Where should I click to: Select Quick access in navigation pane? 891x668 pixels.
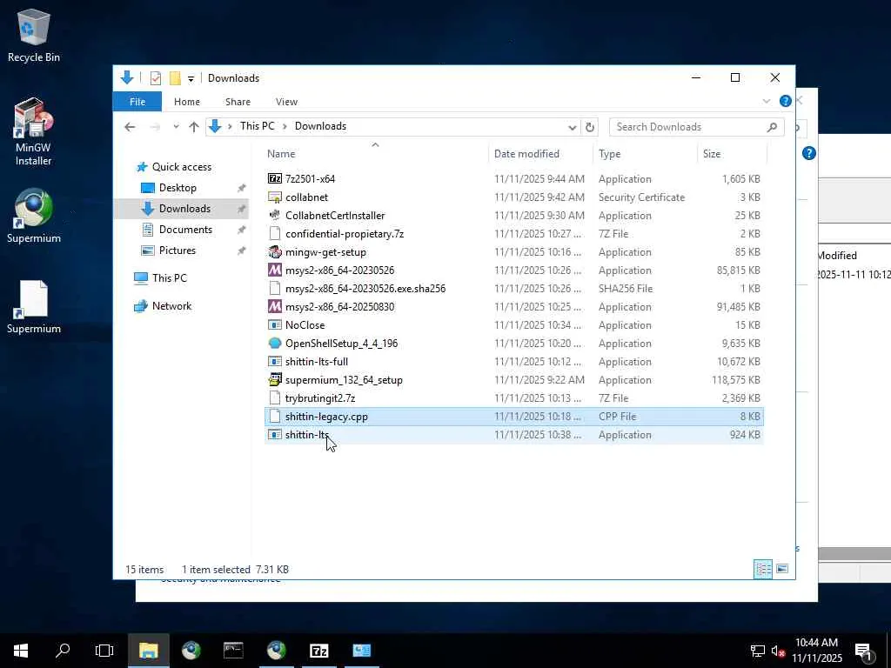181,167
